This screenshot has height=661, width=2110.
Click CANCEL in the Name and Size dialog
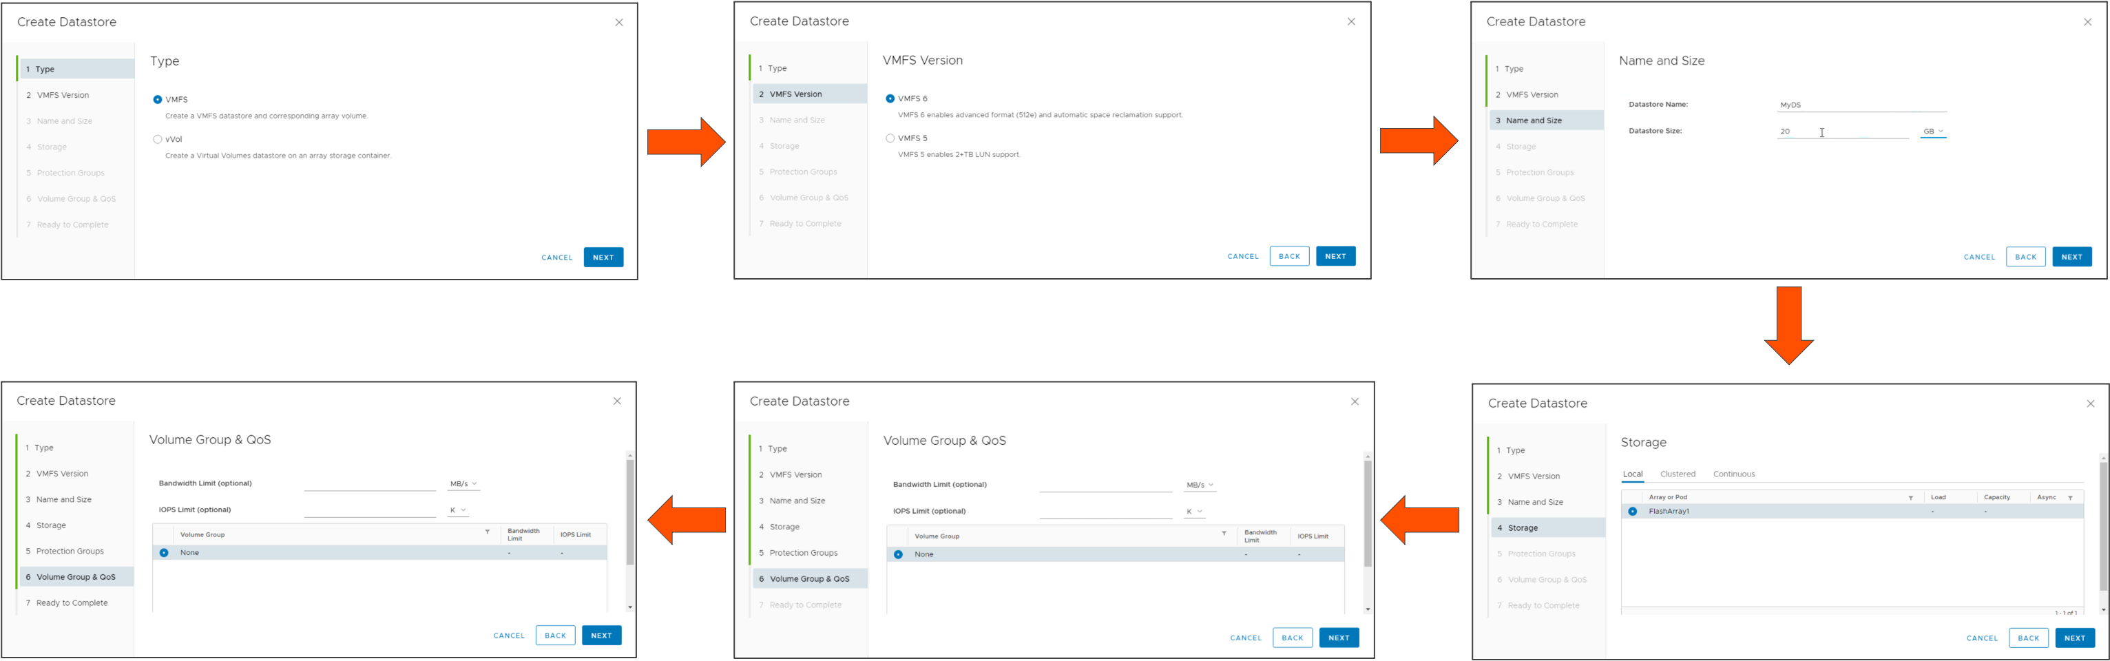coord(1979,258)
